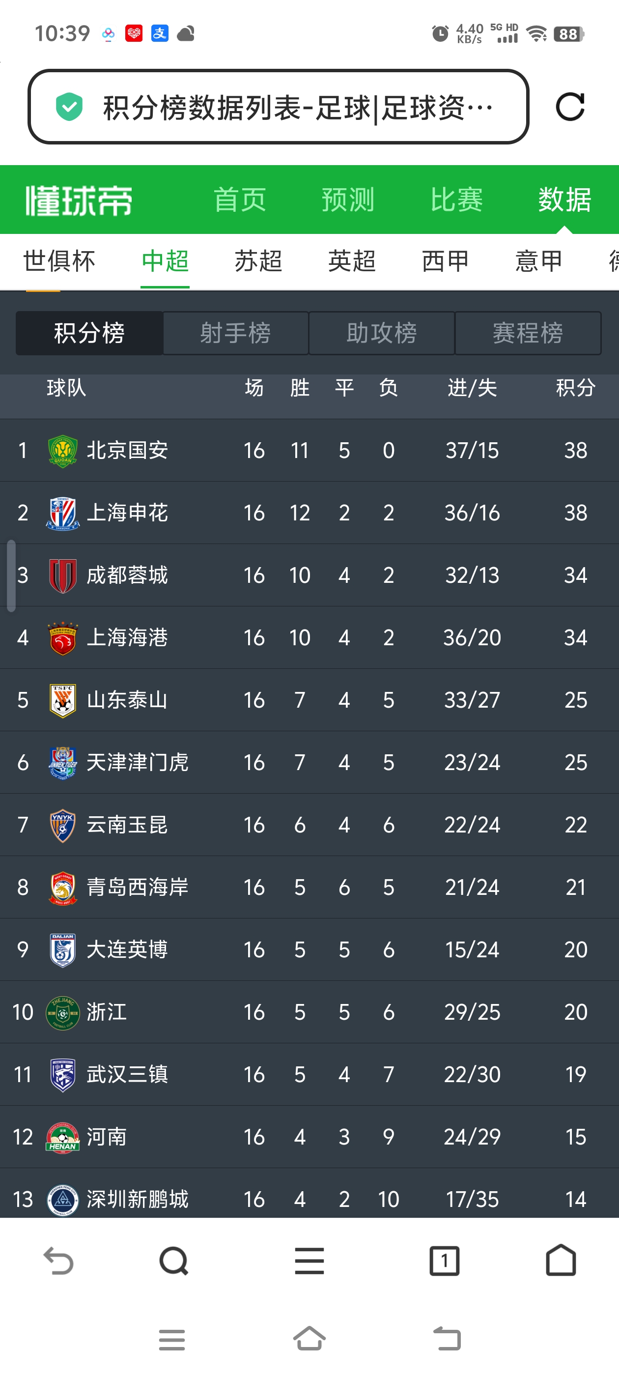Select the 世俱杯 league tab
This screenshot has height=1376, width=619.
pos(59,262)
